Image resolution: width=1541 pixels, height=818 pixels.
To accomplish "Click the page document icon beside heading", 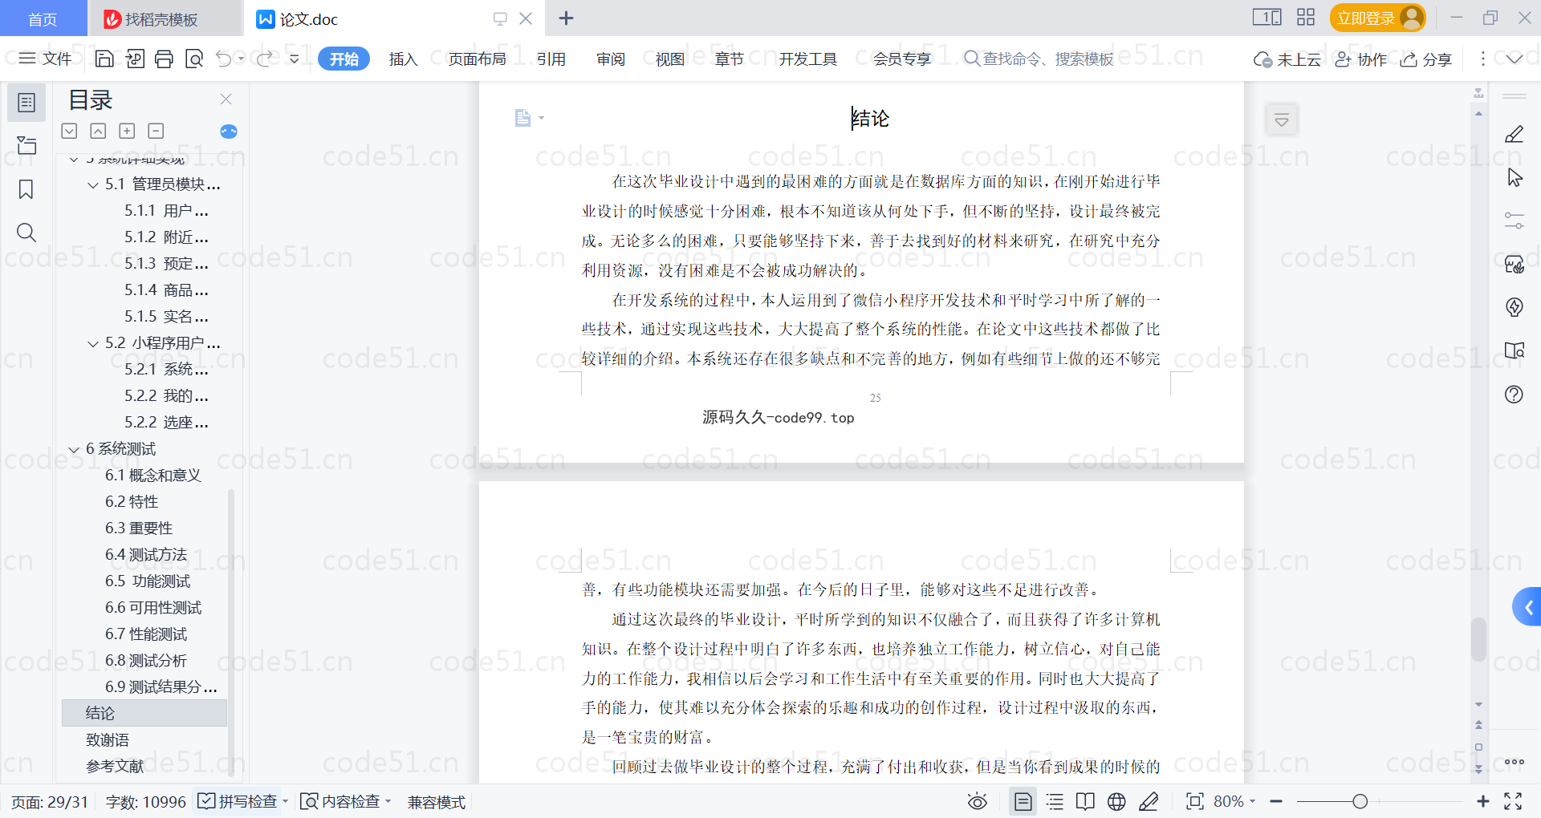I will pyautogui.click(x=522, y=118).
